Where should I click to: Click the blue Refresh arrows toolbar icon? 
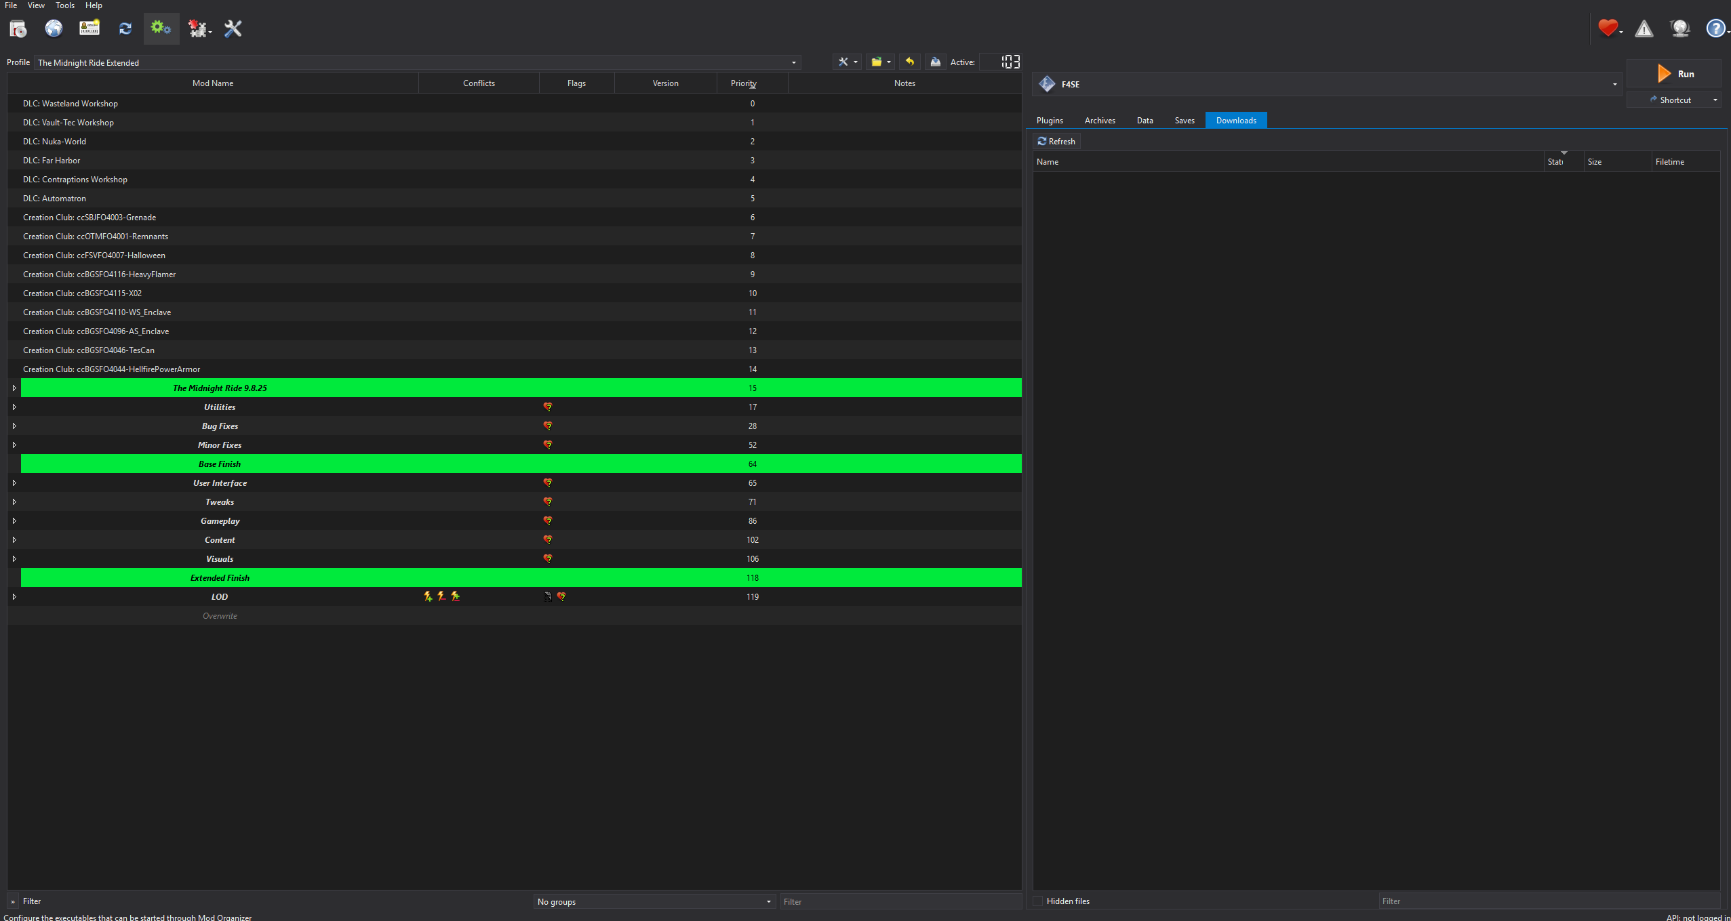(x=125, y=28)
